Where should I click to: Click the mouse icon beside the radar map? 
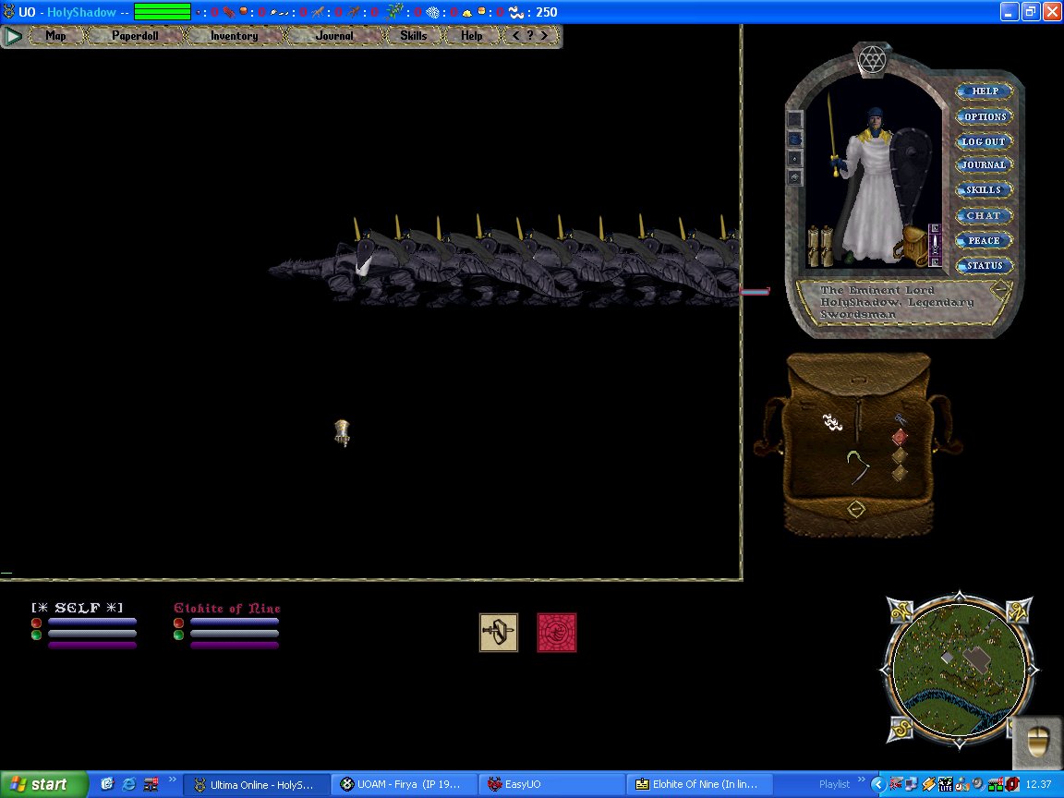1037,743
